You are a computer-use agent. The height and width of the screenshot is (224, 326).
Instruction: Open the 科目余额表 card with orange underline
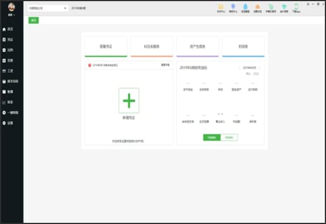[x=152, y=47]
